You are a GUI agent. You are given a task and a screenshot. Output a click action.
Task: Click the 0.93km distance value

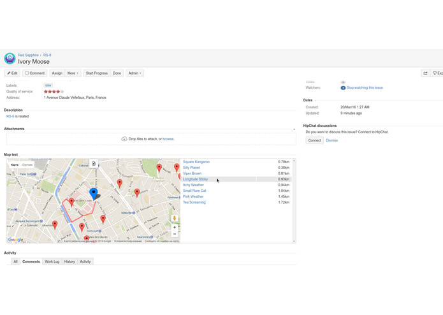click(x=284, y=179)
